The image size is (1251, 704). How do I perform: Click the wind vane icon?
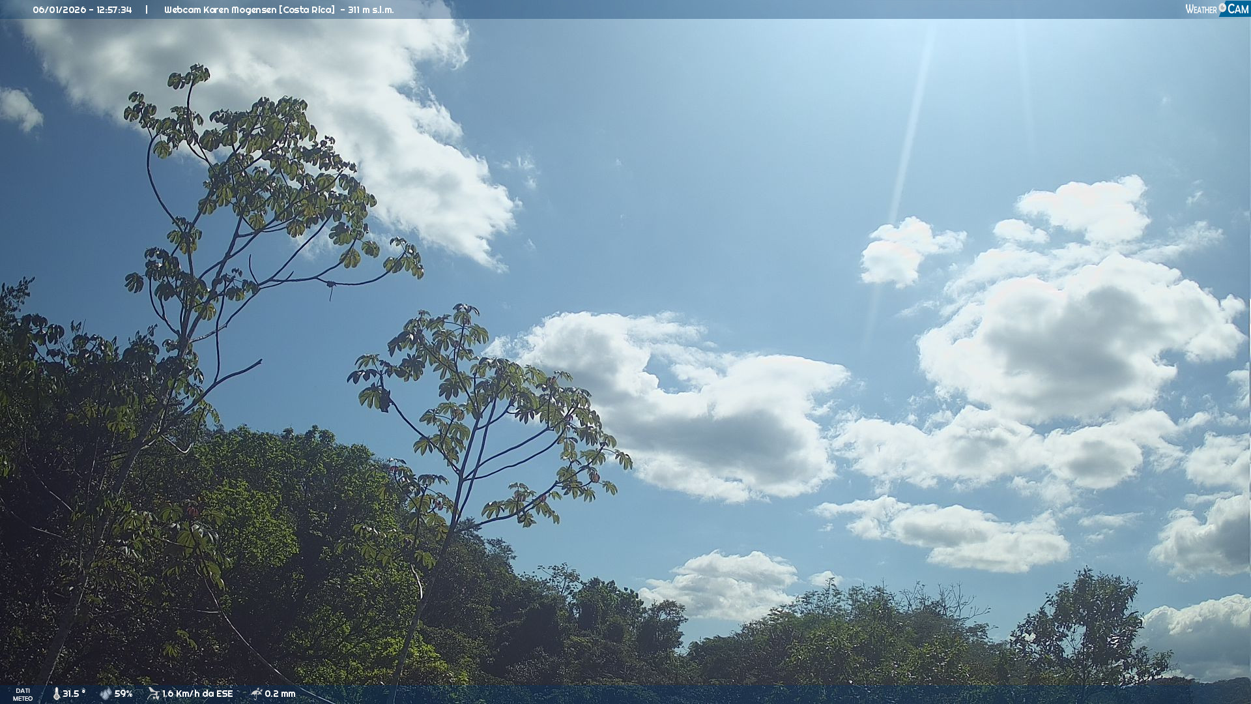coord(154,694)
